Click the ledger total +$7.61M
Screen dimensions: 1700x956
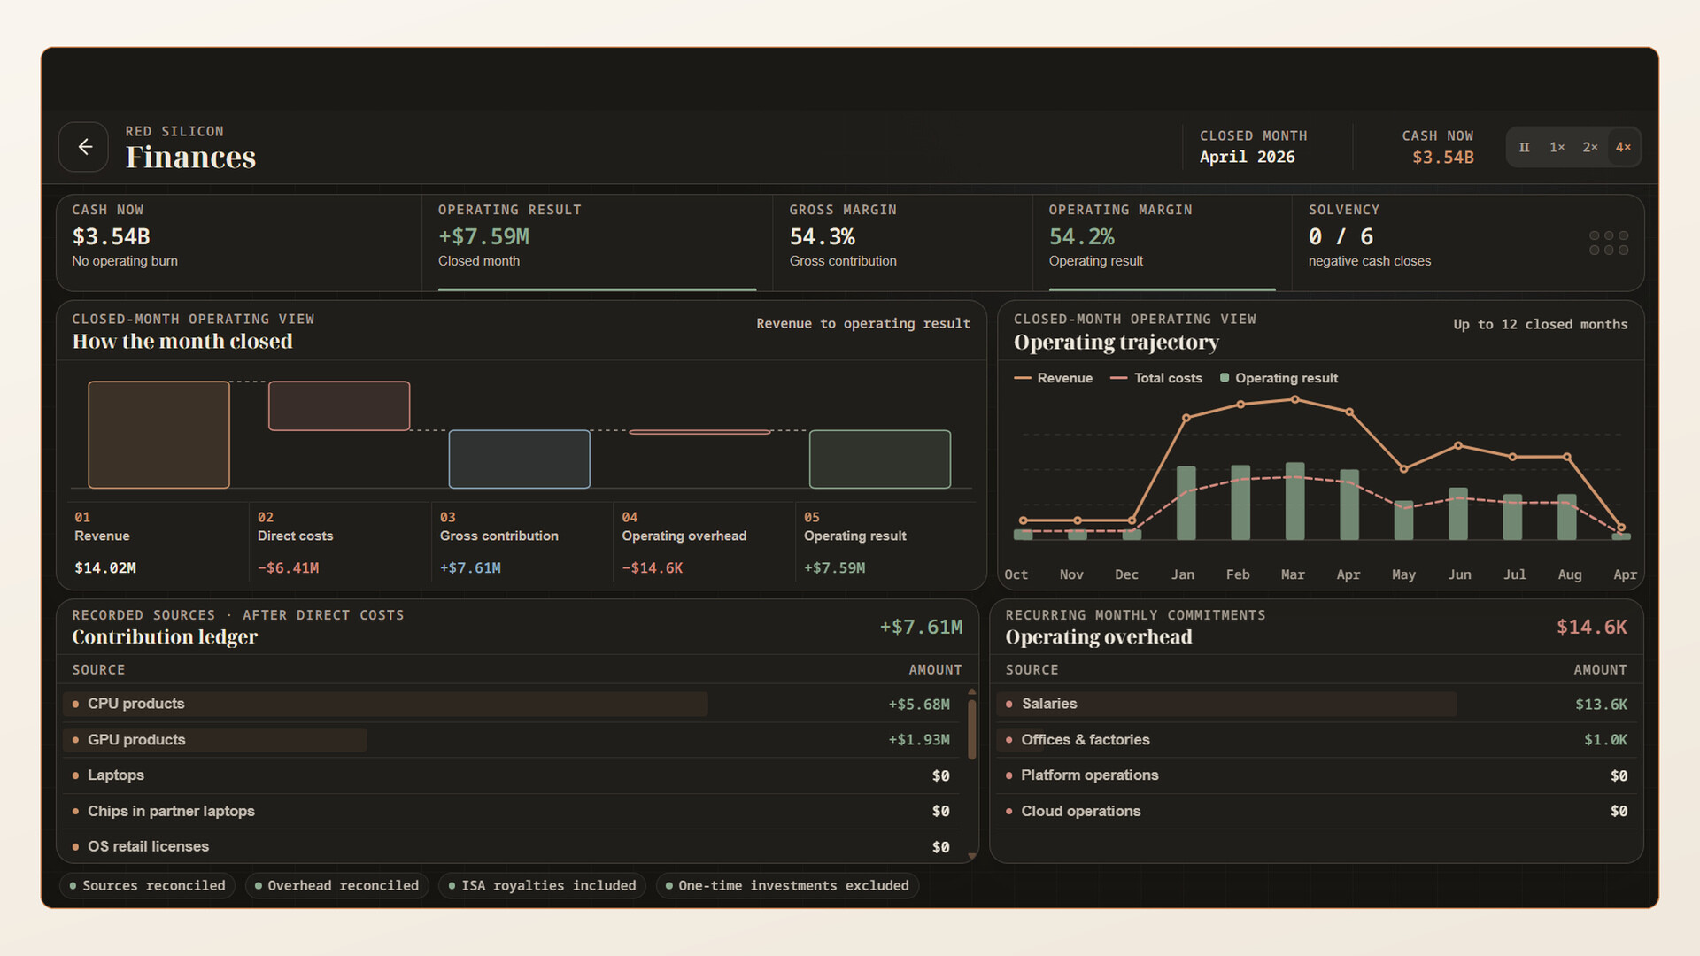(x=921, y=627)
